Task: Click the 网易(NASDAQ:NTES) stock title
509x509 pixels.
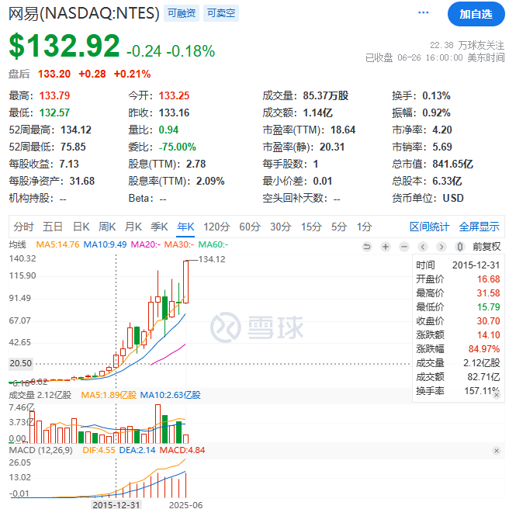Action: pos(84,13)
